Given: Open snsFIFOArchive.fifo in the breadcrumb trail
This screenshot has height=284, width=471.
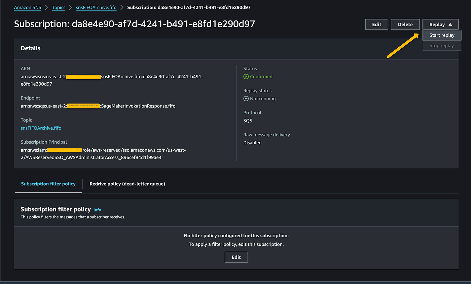Looking at the screenshot, I should pyautogui.click(x=96, y=7).
